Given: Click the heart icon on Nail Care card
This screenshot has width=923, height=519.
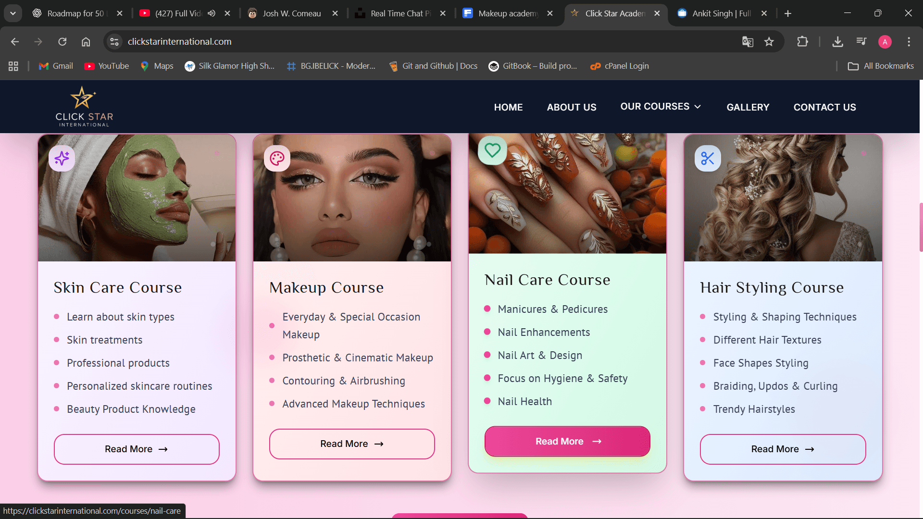Looking at the screenshot, I should click(492, 150).
